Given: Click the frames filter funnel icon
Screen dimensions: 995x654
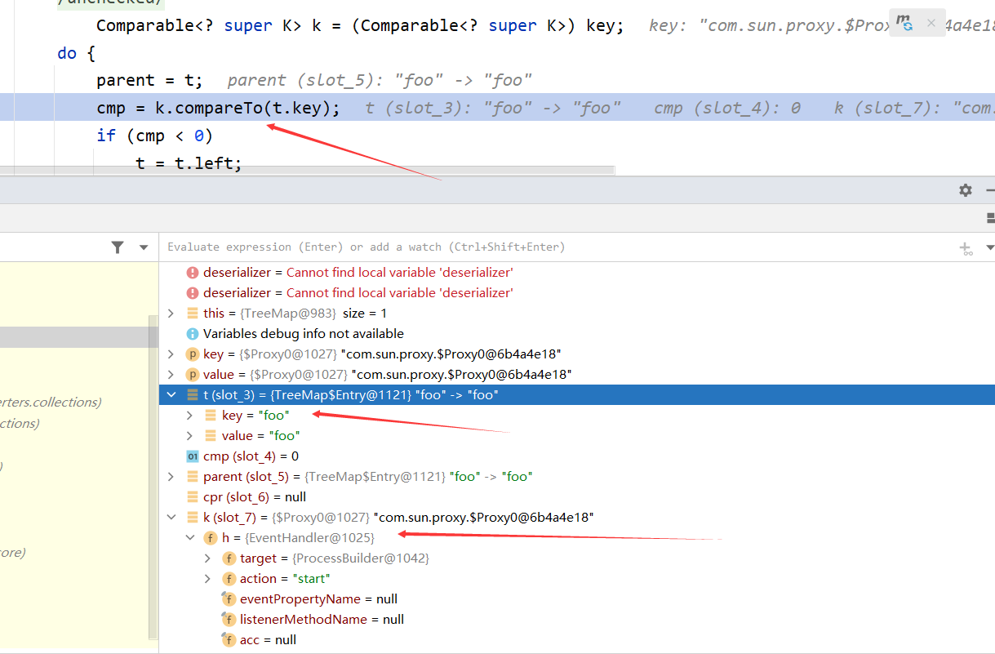Looking at the screenshot, I should 118,247.
